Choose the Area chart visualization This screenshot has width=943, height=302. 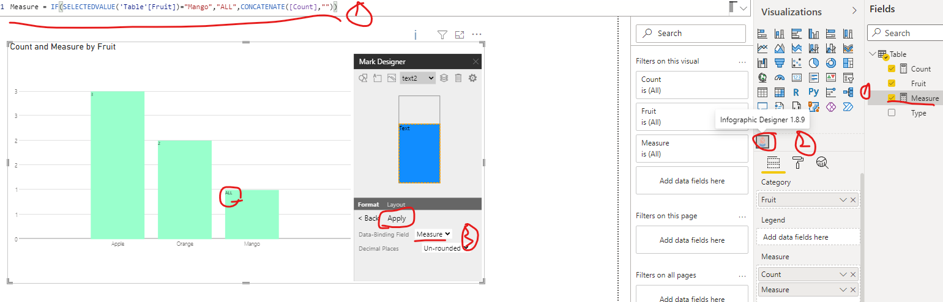(780, 48)
